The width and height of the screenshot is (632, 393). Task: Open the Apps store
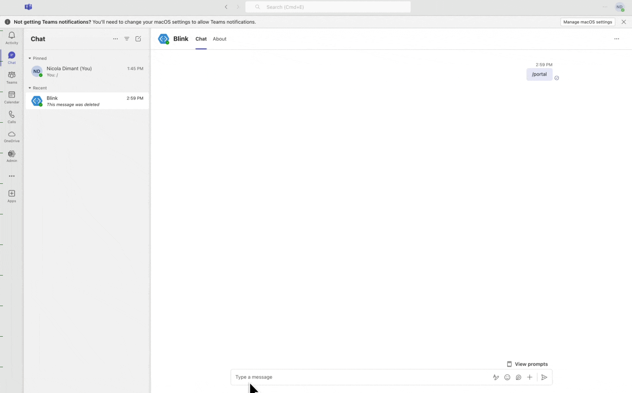pos(12,196)
